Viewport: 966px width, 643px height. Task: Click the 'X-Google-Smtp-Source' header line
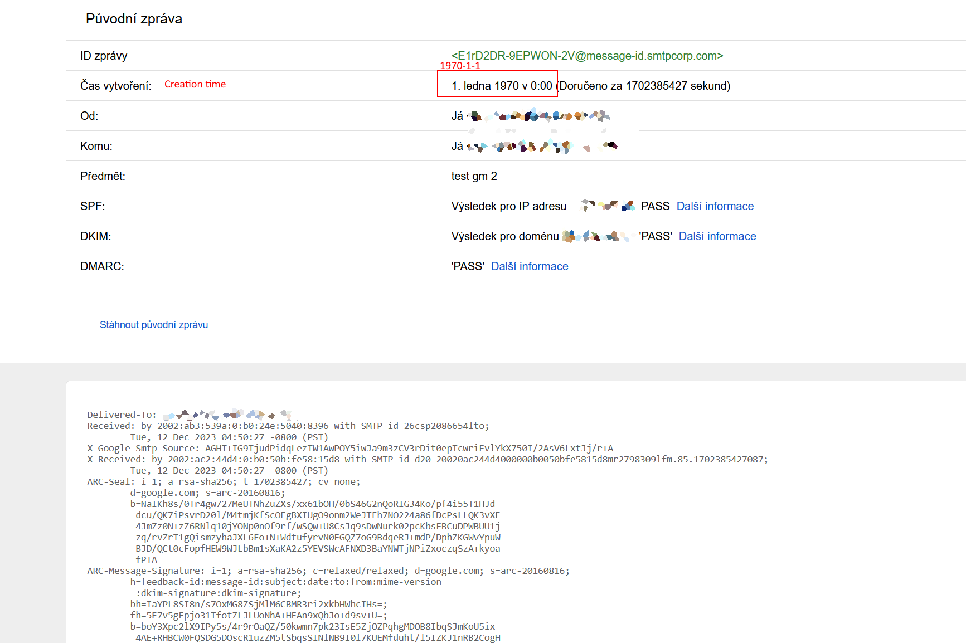pyautogui.click(x=349, y=448)
